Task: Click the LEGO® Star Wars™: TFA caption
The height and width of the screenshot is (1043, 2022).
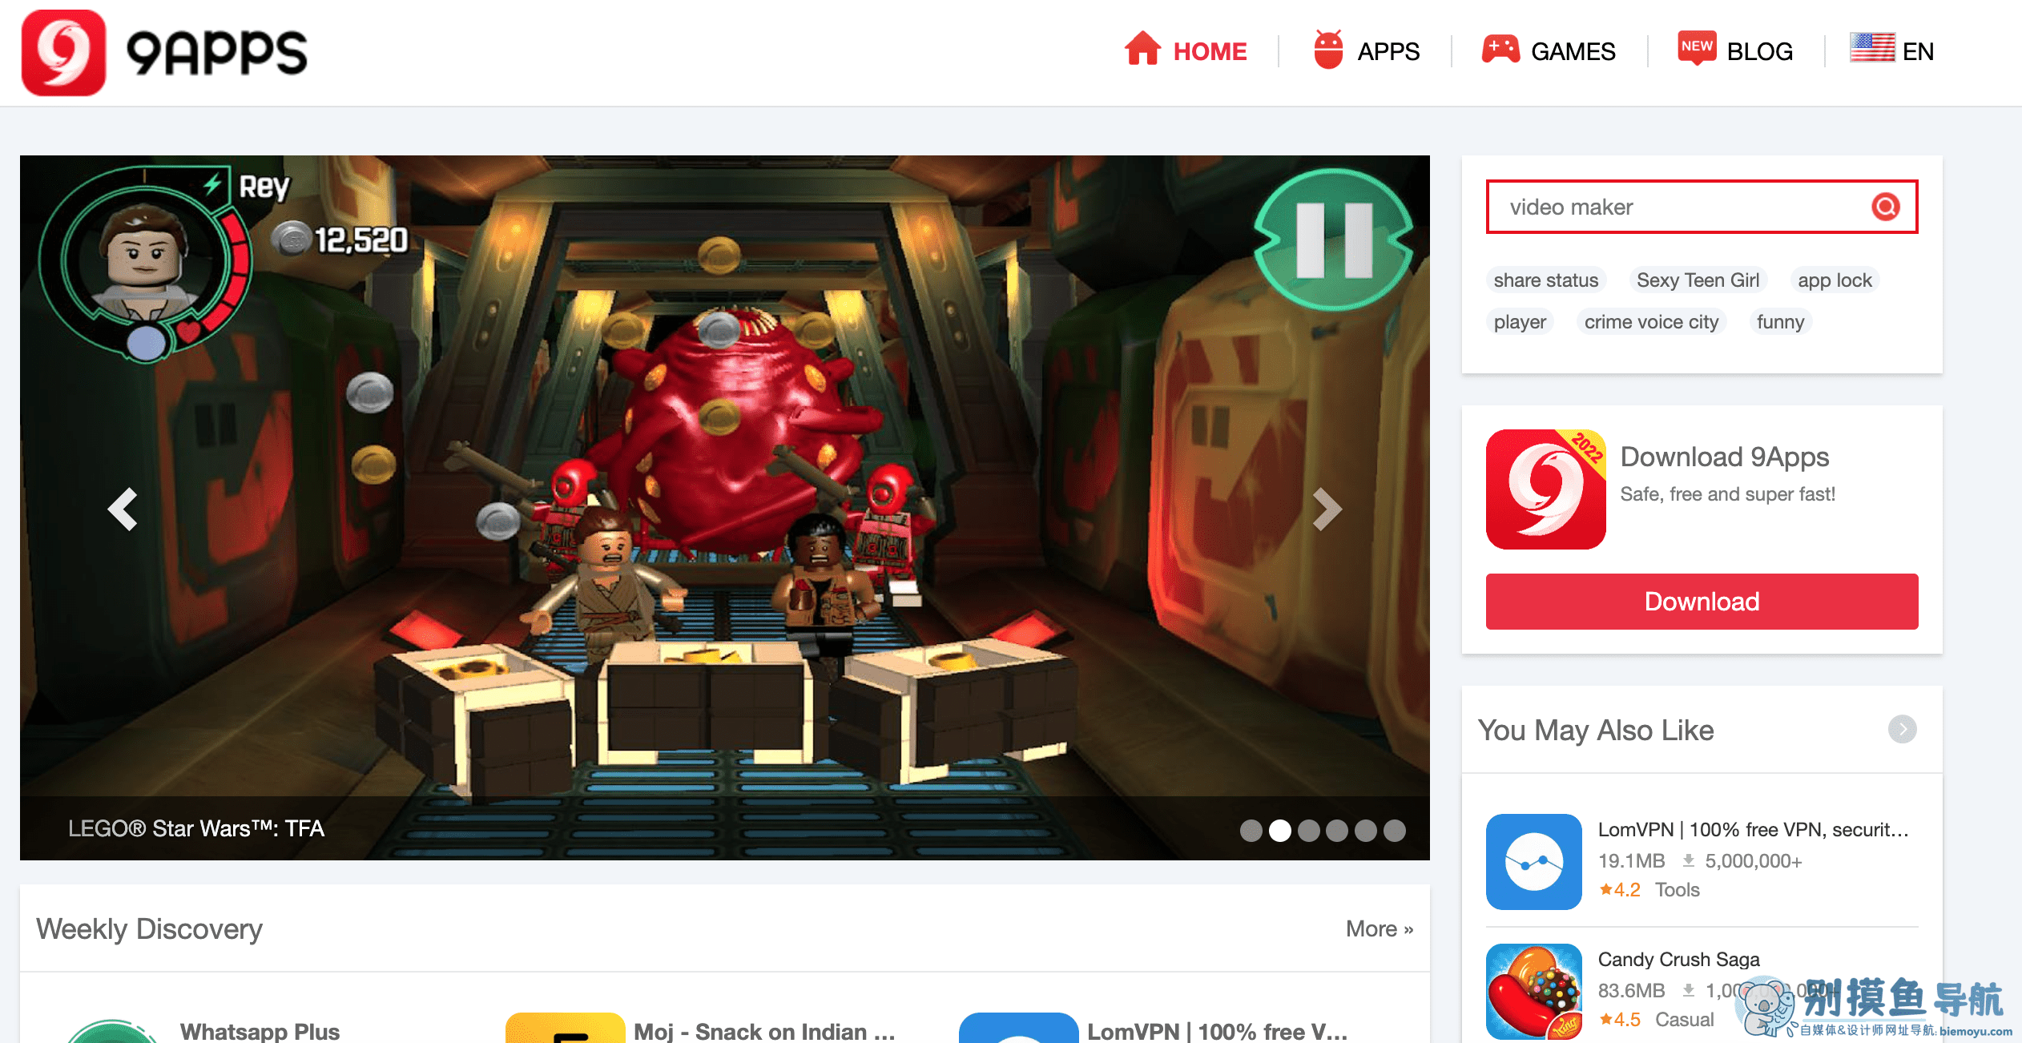Action: 196,828
